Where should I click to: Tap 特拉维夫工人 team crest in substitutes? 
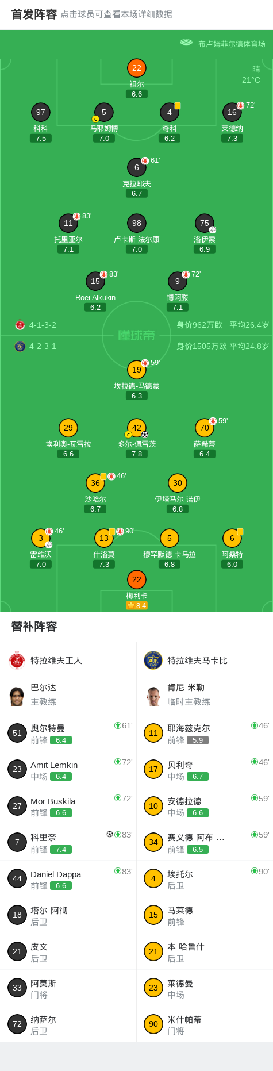click(x=17, y=661)
